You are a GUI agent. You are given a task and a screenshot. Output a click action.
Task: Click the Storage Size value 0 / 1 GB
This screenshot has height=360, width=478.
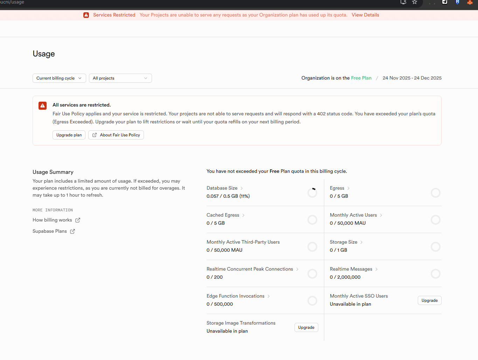click(339, 250)
